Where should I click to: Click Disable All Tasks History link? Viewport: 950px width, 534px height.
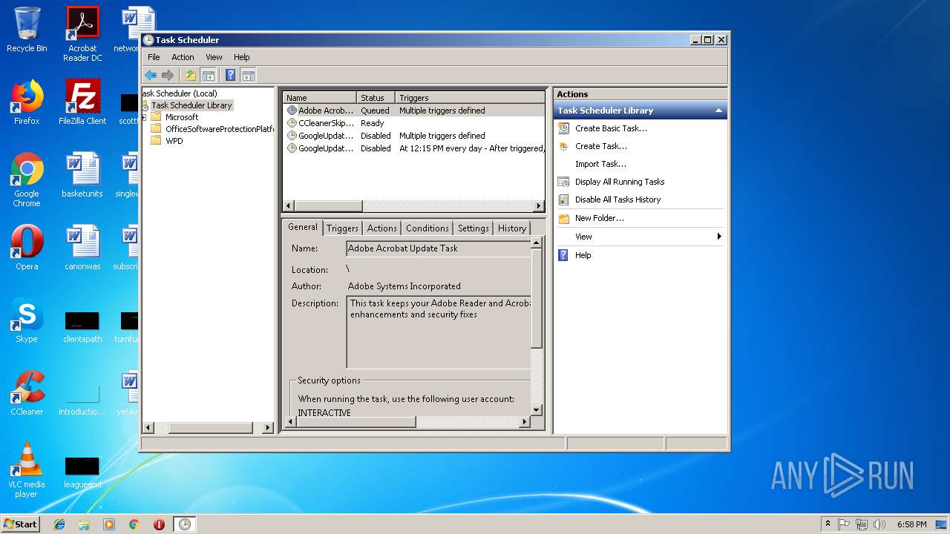(x=617, y=200)
